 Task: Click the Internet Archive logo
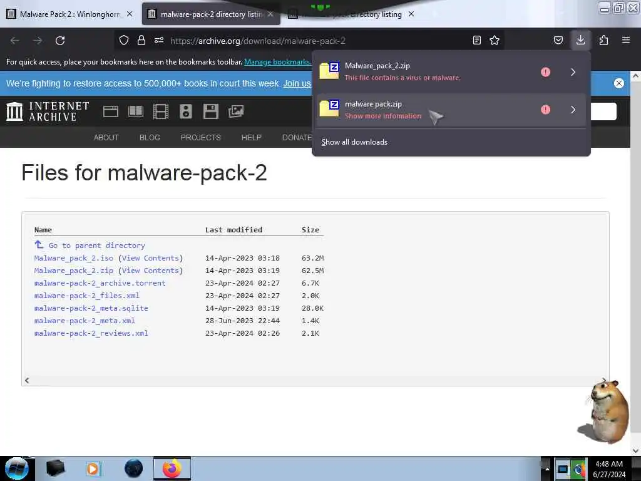pos(48,111)
